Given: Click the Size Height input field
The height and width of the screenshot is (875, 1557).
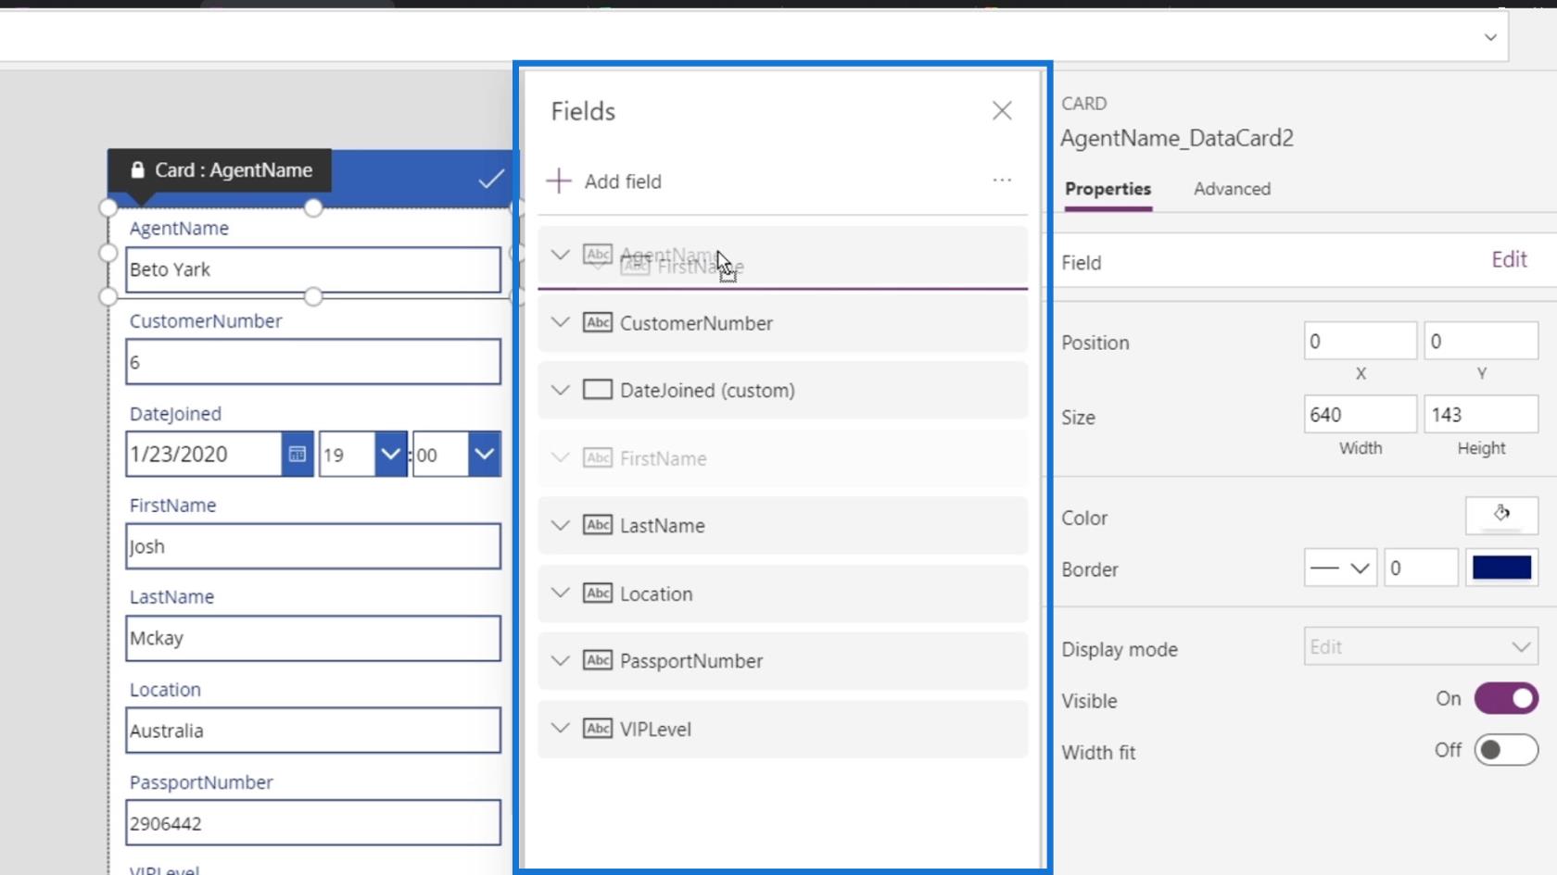Looking at the screenshot, I should (1481, 414).
